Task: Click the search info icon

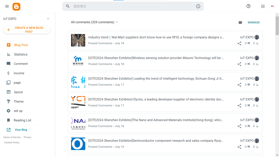Action: pyautogui.click(x=198, y=6)
